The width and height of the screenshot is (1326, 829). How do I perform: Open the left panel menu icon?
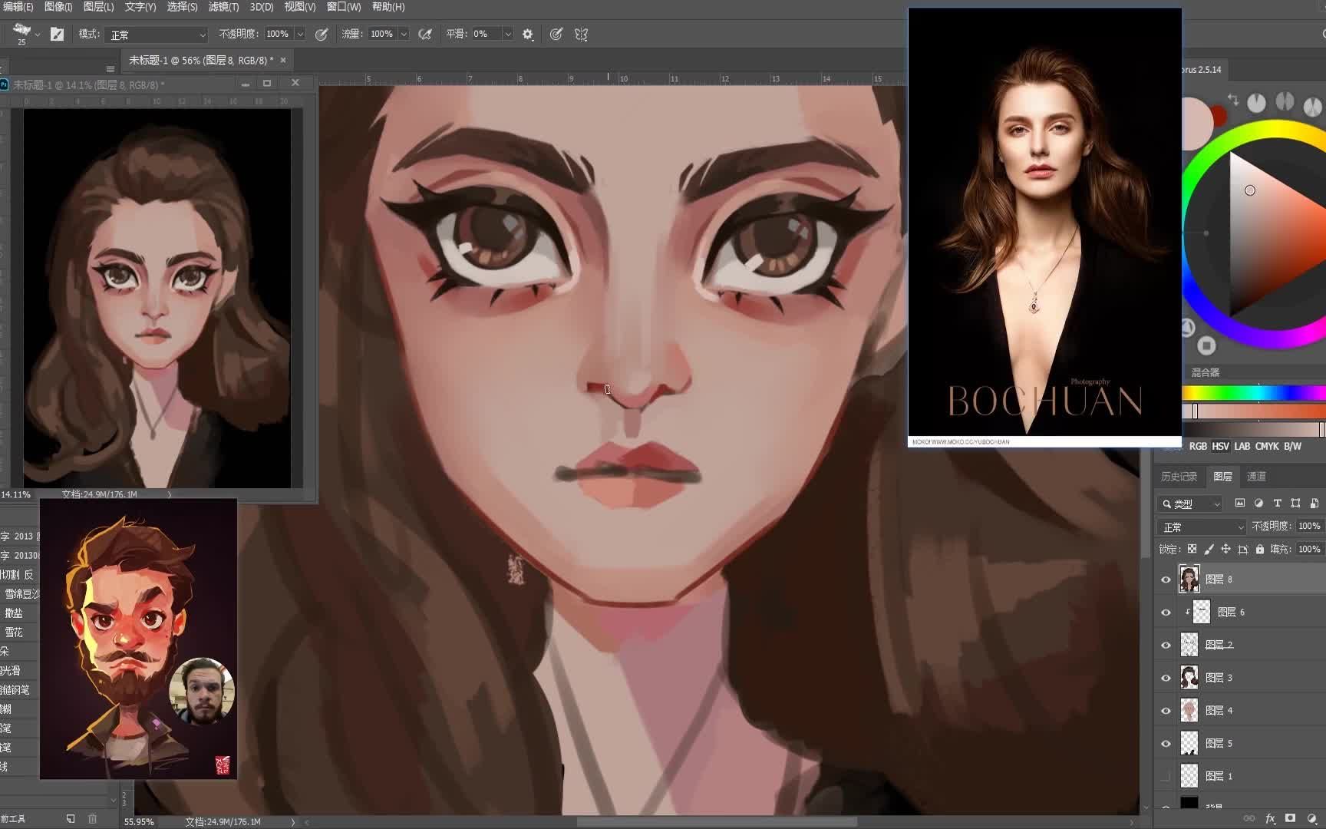110,68
